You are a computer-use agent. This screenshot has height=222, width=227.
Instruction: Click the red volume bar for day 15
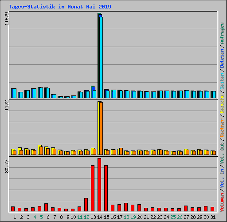(106, 188)
